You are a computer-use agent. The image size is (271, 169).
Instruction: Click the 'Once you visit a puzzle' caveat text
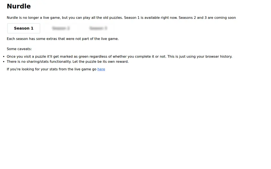(86, 57)
